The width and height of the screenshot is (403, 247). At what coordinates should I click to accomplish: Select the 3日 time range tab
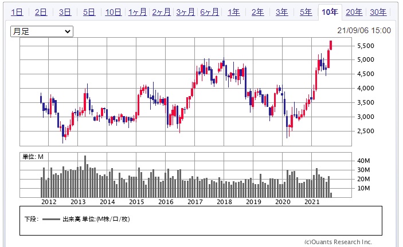(x=65, y=12)
